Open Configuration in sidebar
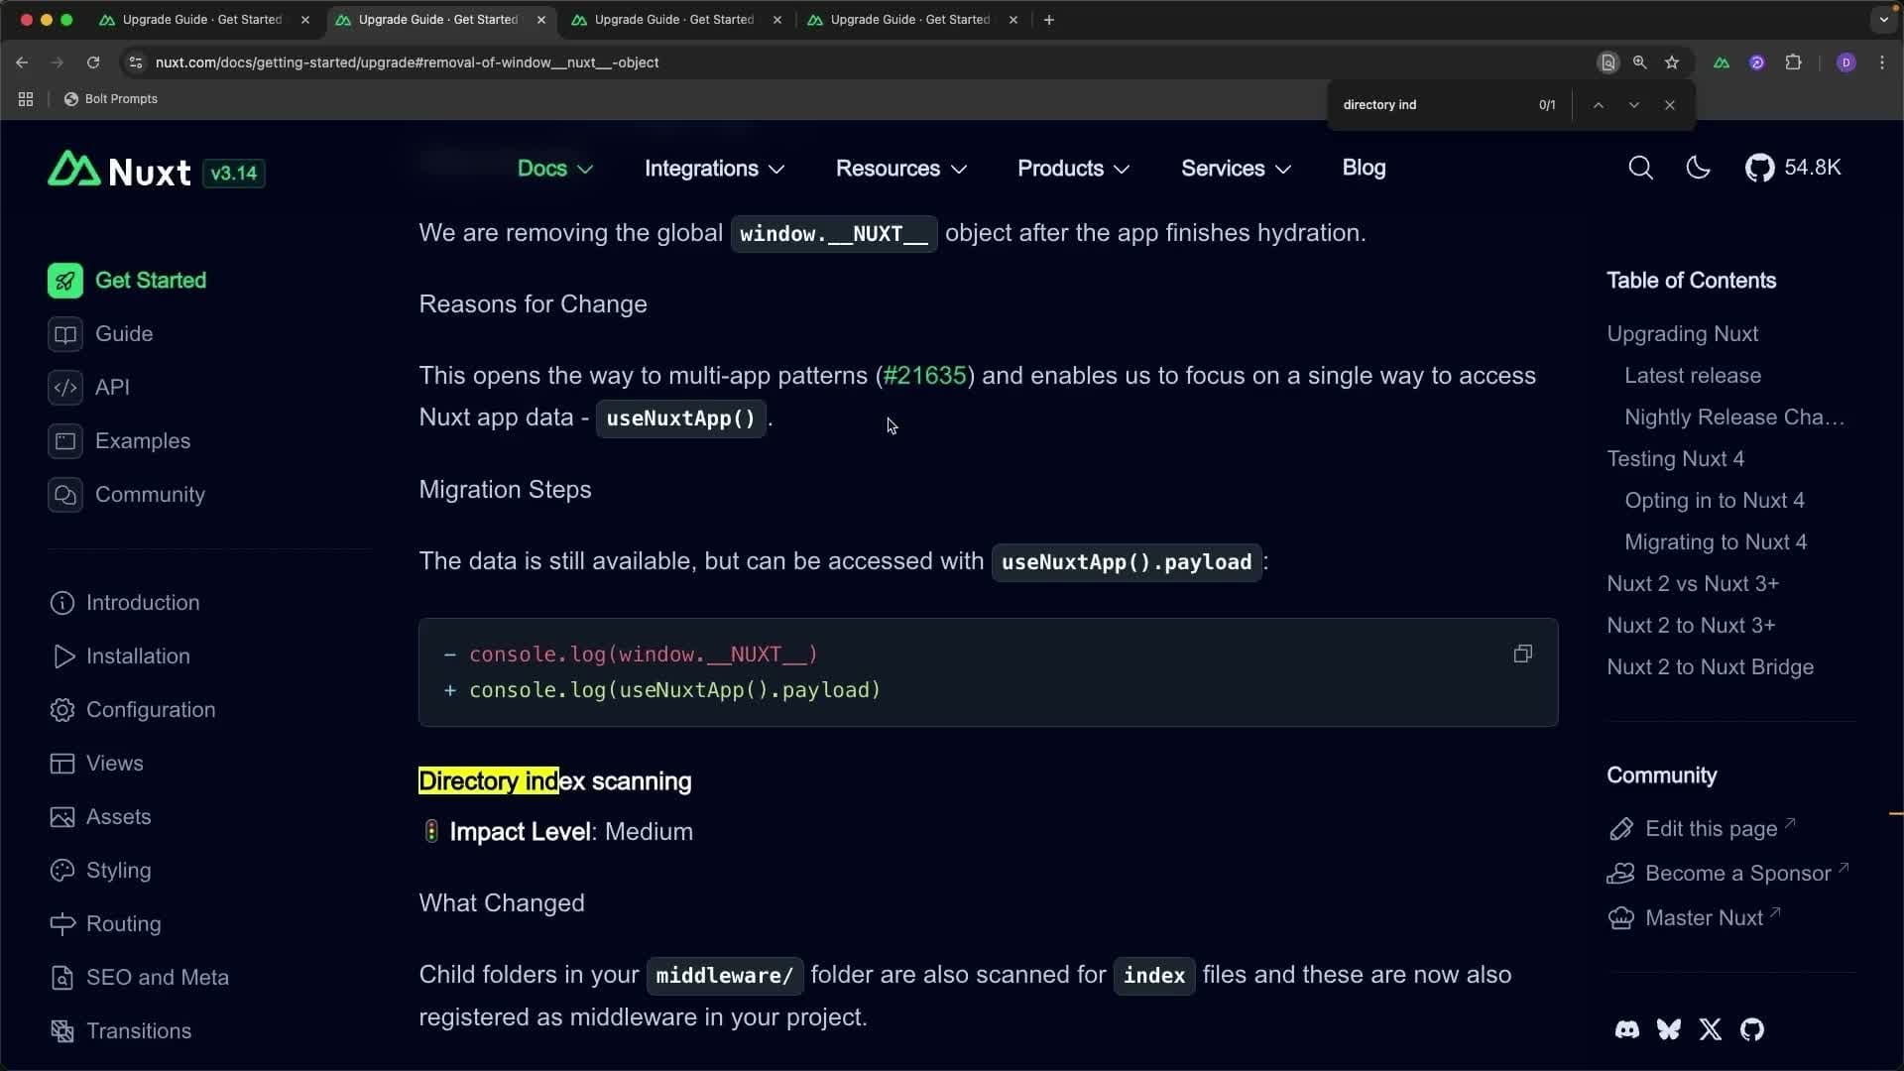This screenshot has width=1904, height=1071. pyautogui.click(x=132, y=710)
